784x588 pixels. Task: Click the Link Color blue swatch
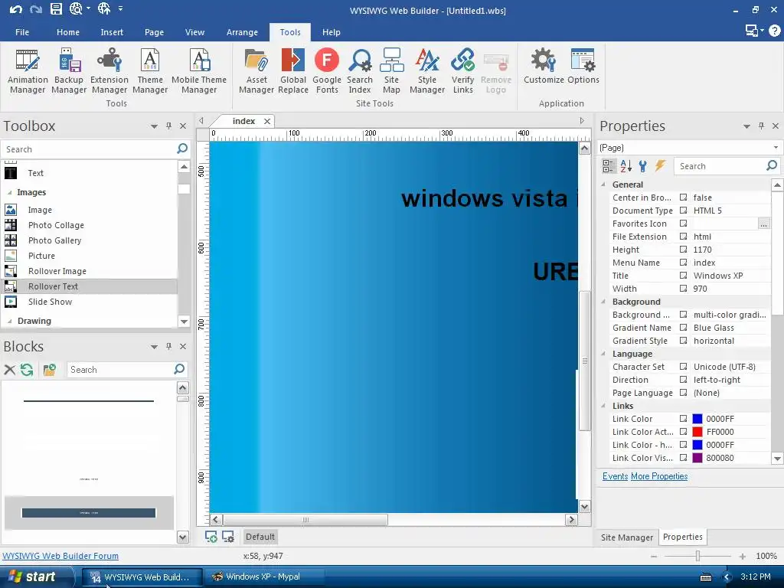pyautogui.click(x=697, y=419)
